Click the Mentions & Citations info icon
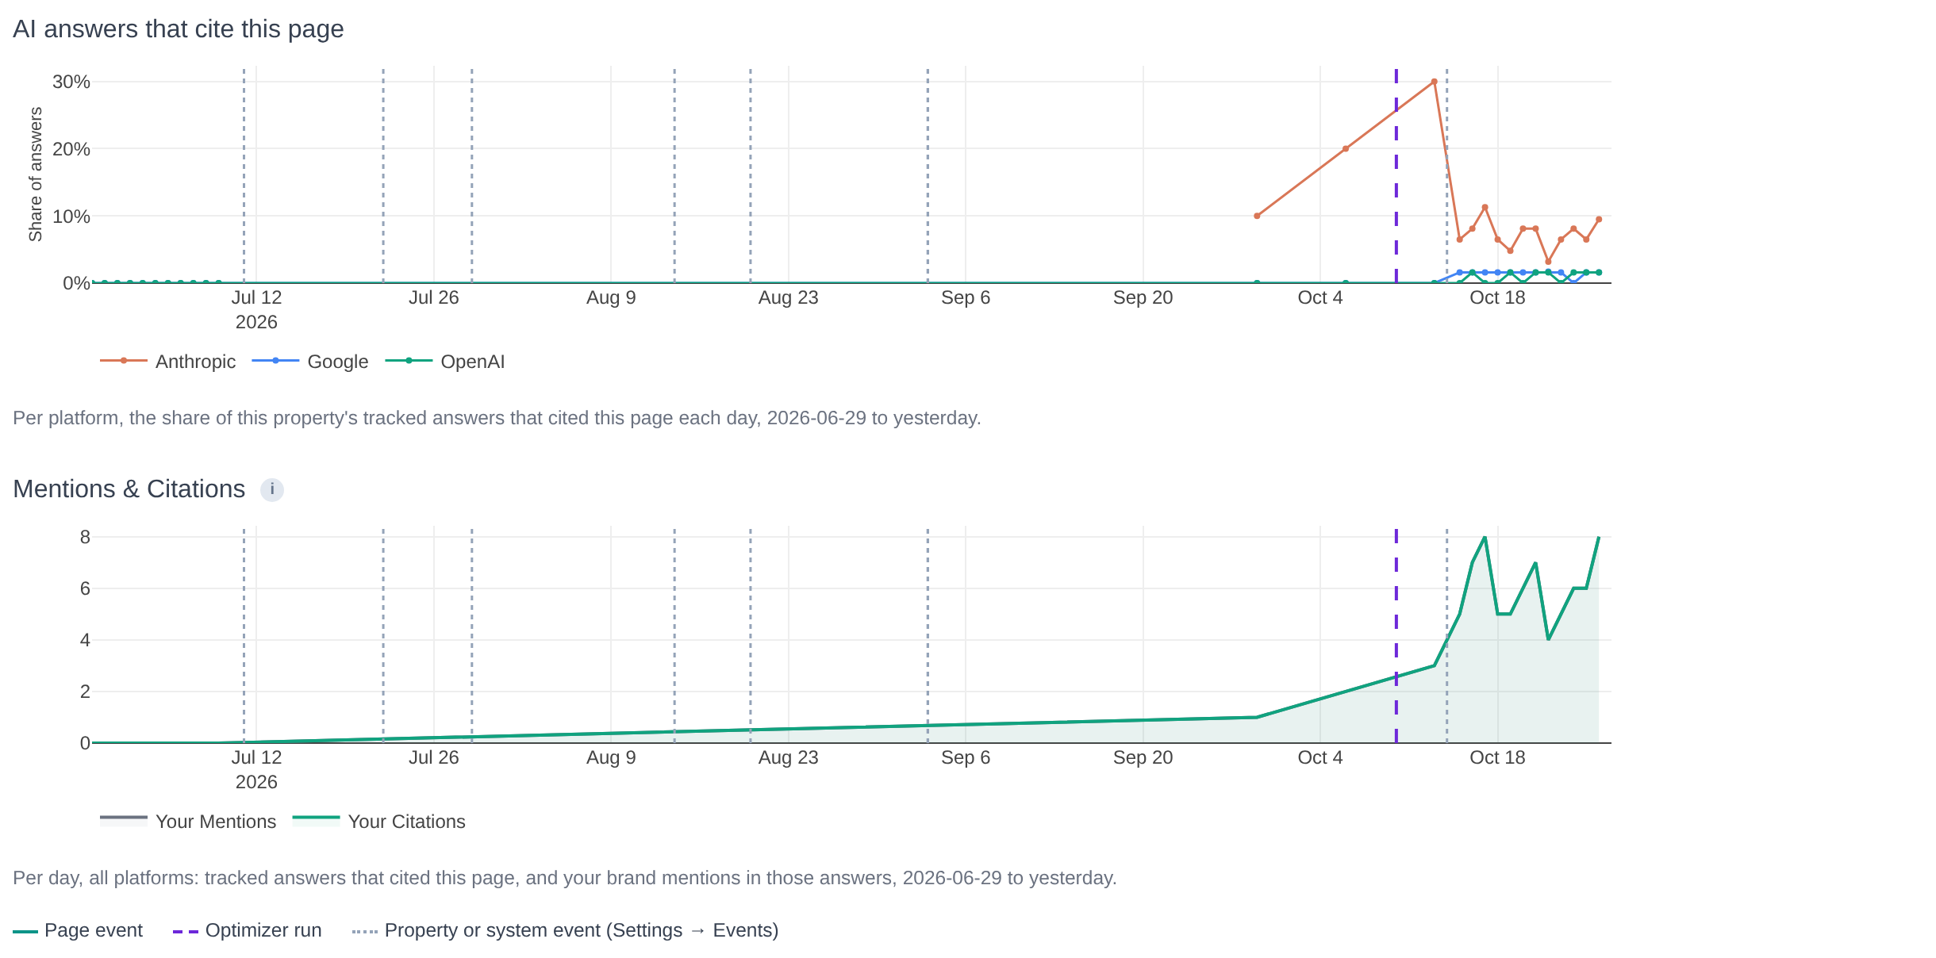 coord(272,489)
